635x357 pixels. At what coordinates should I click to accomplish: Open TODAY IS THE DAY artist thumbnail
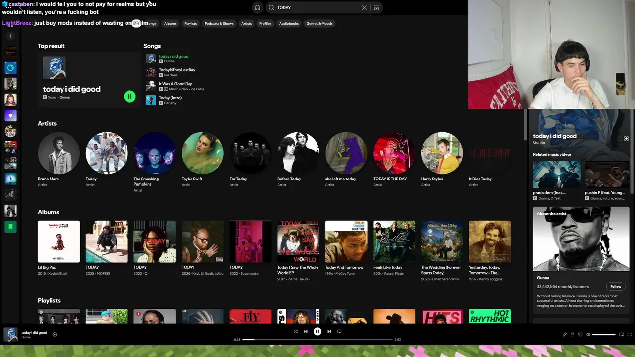[x=394, y=153]
